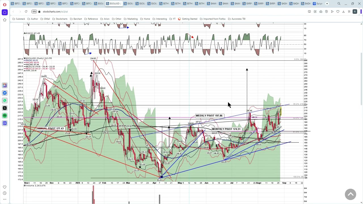
Task: Click the stockcharts.com/sc3/ui address field
Action: click(55, 12)
